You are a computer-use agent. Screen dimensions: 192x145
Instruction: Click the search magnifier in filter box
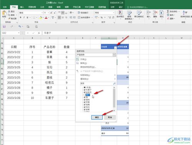tap(114, 84)
